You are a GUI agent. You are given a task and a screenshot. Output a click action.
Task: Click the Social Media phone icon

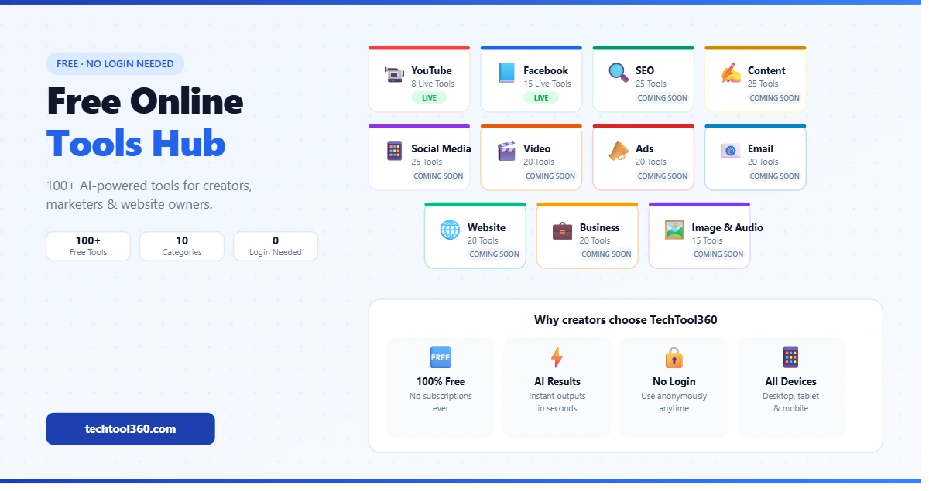pos(395,151)
